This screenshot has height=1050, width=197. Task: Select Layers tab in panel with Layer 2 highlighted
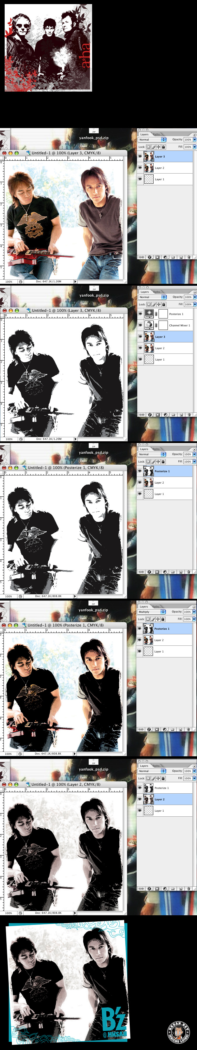click(x=145, y=766)
